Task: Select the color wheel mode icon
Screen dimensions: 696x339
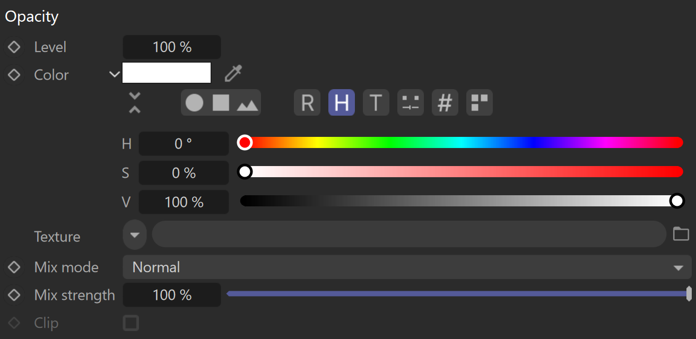Action: [x=194, y=102]
